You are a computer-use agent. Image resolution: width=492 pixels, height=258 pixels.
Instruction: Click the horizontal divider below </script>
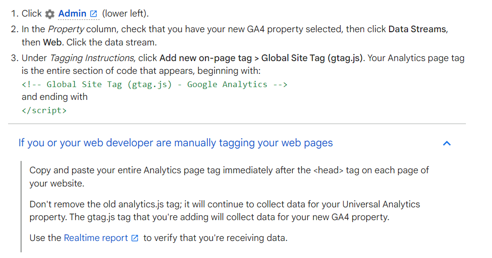point(237,124)
